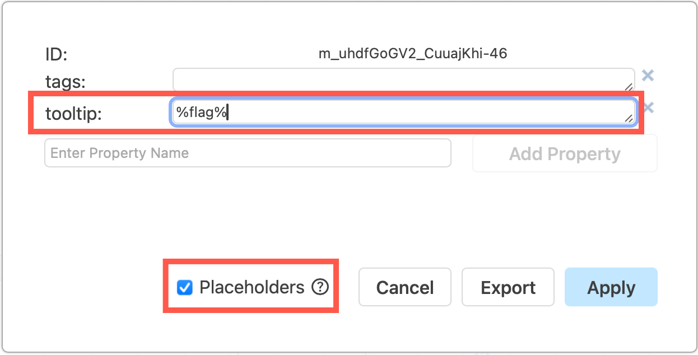
Task: Open the Placeholders help question mark icon
Action: click(x=319, y=287)
